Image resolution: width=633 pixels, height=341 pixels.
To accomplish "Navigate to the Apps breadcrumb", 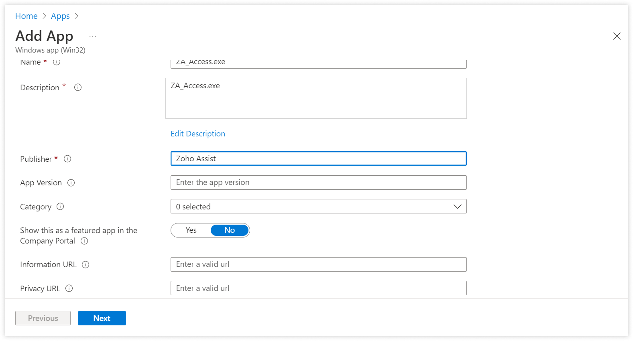I will click(x=60, y=16).
